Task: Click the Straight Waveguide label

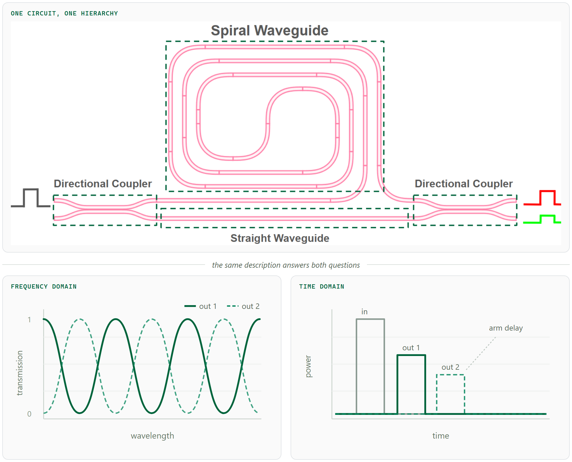Action: coord(280,238)
